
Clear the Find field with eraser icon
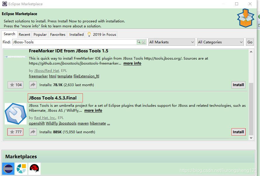click(x=144, y=42)
